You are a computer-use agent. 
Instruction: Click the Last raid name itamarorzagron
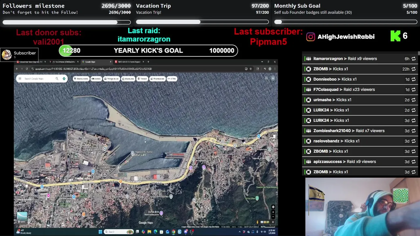pyautogui.click(x=144, y=39)
